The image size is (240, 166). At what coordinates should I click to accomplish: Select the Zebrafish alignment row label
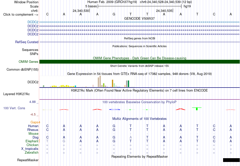click(x=32, y=152)
